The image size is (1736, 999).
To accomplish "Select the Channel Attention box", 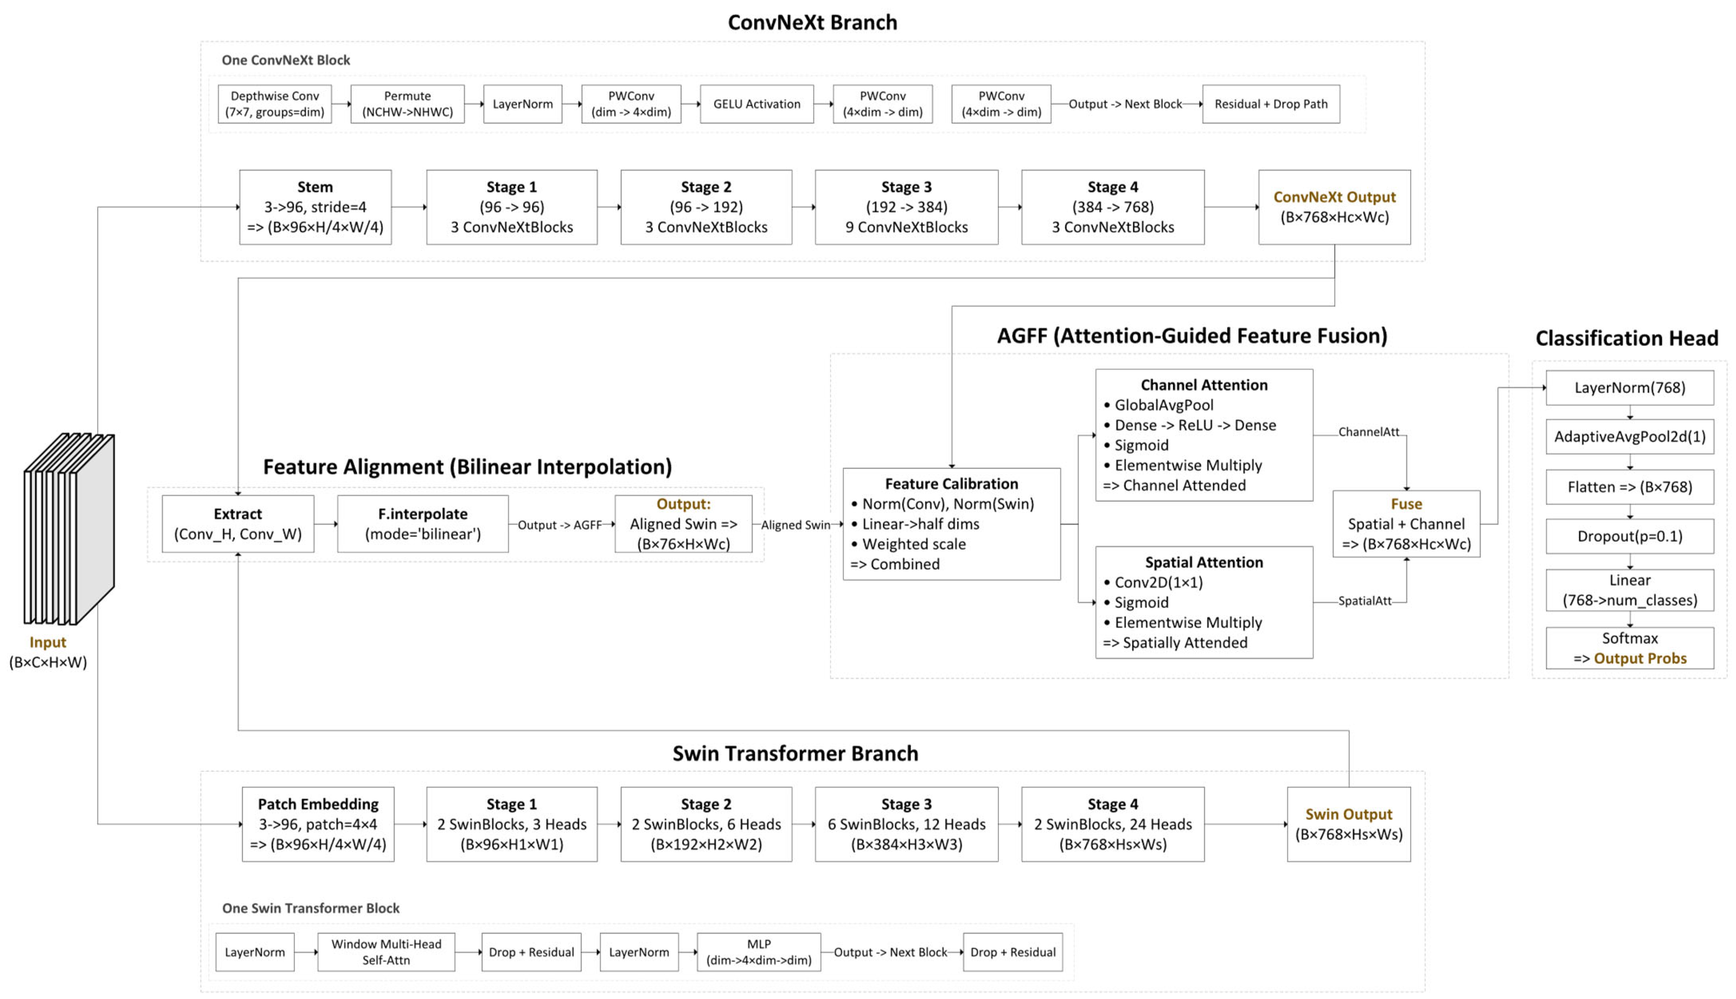I will tap(1204, 435).
